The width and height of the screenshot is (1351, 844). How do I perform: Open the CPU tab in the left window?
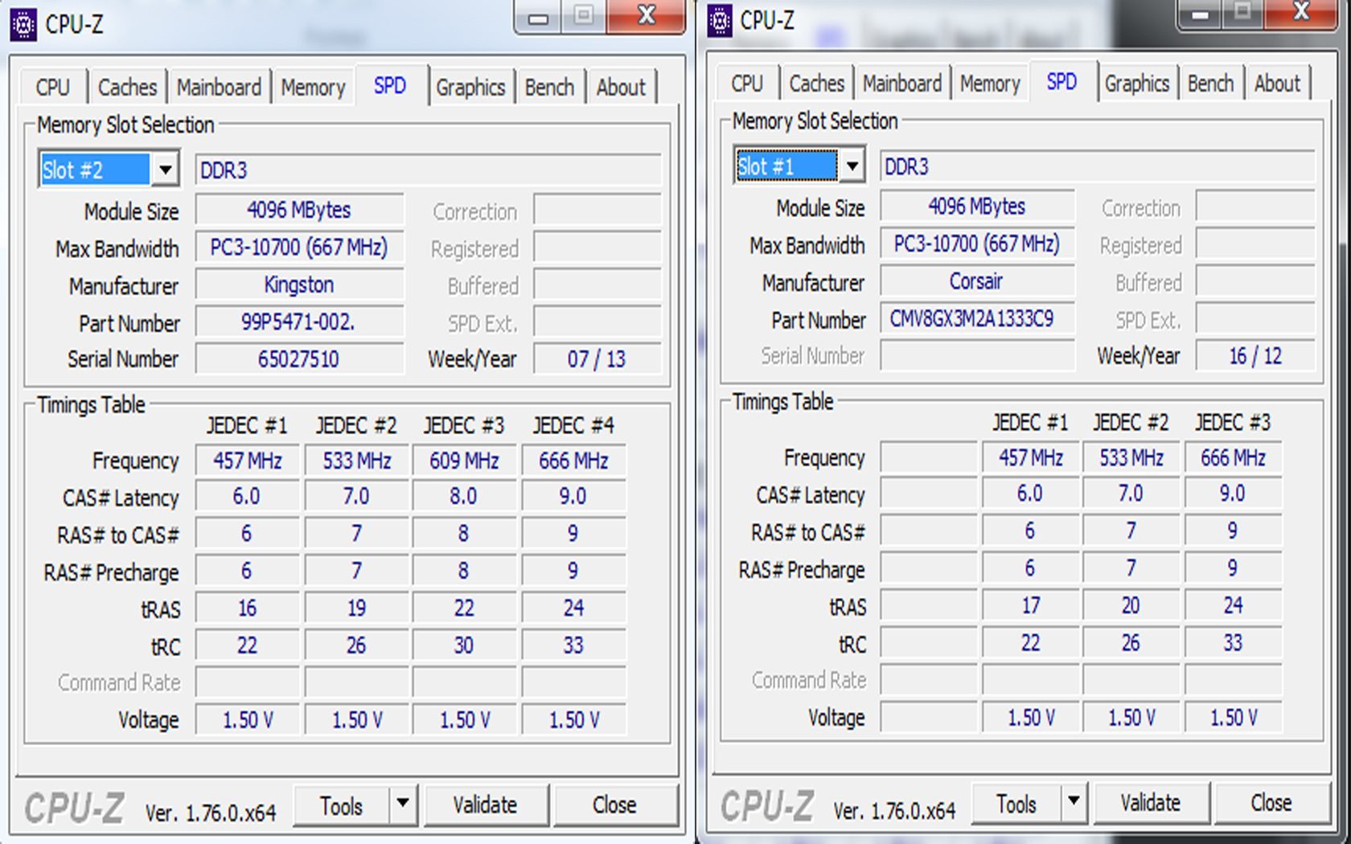(53, 87)
